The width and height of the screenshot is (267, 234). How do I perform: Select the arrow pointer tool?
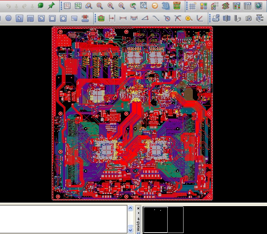pos(19,18)
